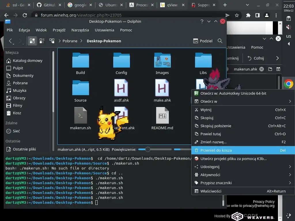Image resolution: width=295 pixels, height=221 pixels.
Task: Select the makerun.sh script file
Action: [81, 118]
